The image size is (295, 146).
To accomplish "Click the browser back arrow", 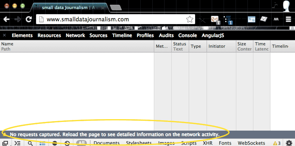I will (x=6, y=19).
